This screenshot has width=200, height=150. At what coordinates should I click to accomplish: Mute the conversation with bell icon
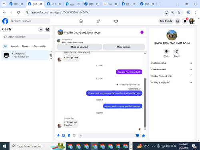pyautogui.click(x=166, y=52)
